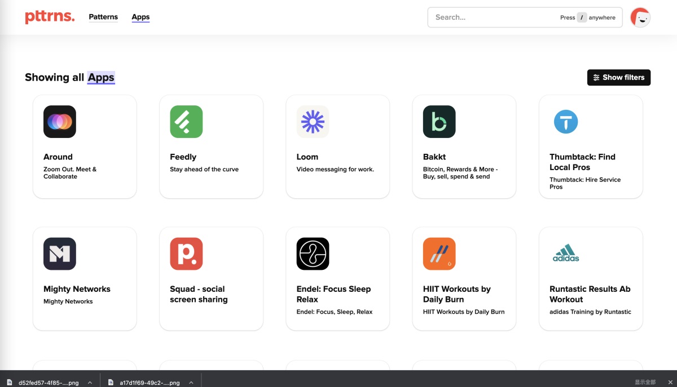Click 'Zoom Out. Meet & Collaborate' text
The image size is (677, 387).
(70, 173)
